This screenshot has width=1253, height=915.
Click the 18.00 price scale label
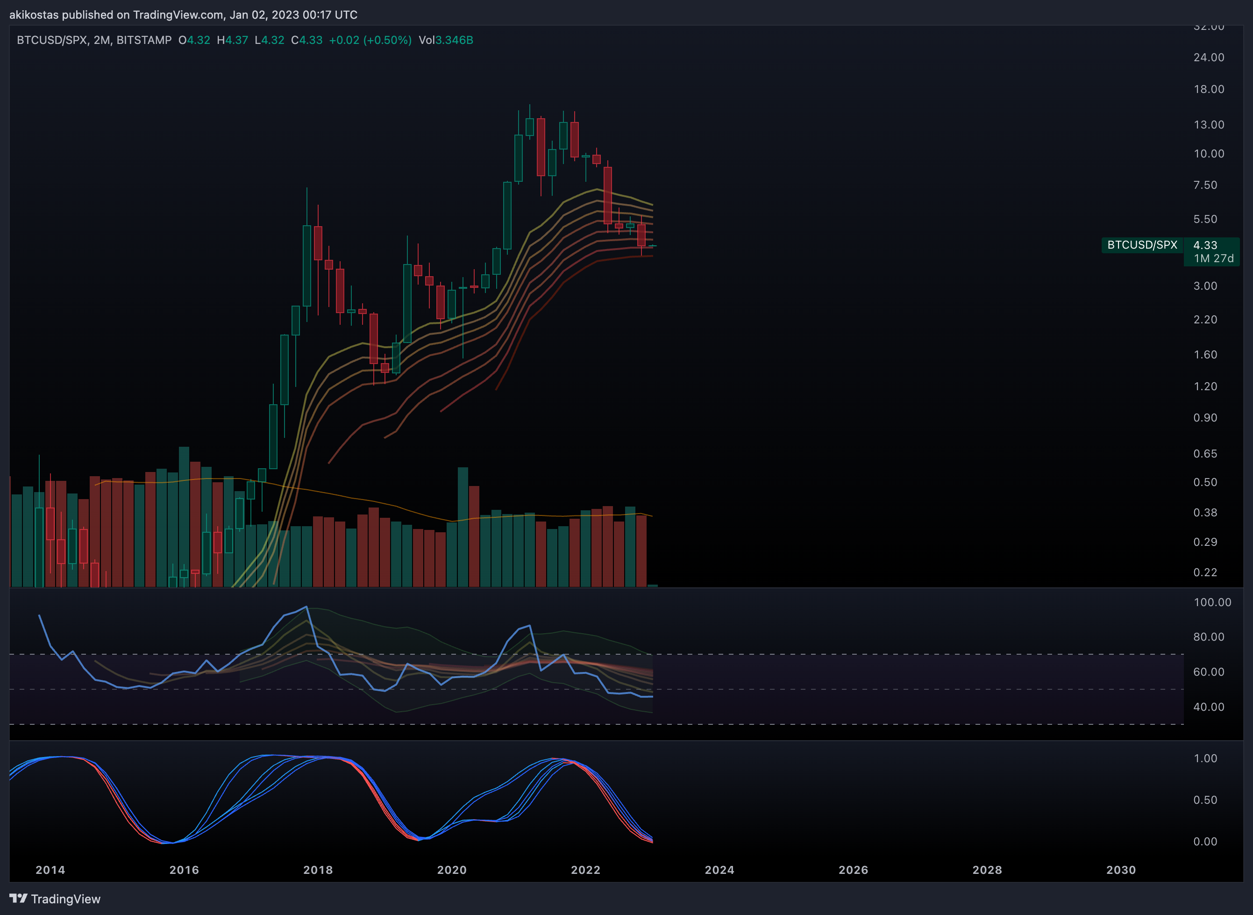pyautogui.click(x=1209, y=89)
